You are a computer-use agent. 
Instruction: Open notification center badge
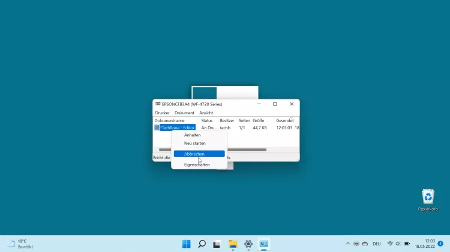(x=440, y=244)
